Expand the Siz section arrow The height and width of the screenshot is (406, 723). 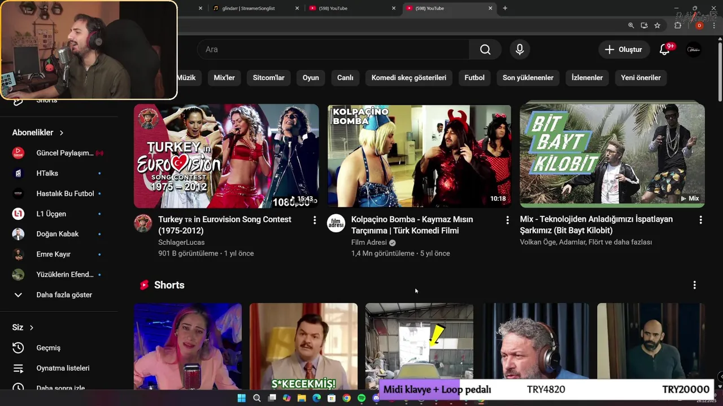pos(32,328)
